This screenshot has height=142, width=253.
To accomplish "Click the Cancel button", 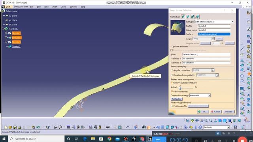I will pyautogui.click(x=216, y=112).
